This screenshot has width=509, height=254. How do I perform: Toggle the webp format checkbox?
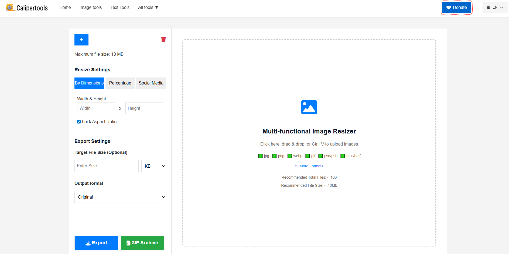click(290, 156)
